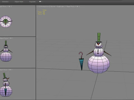This screenshot has height=100, width=134.
Task: Select the snowman's green top hat
Action: (x=99, y=37)
